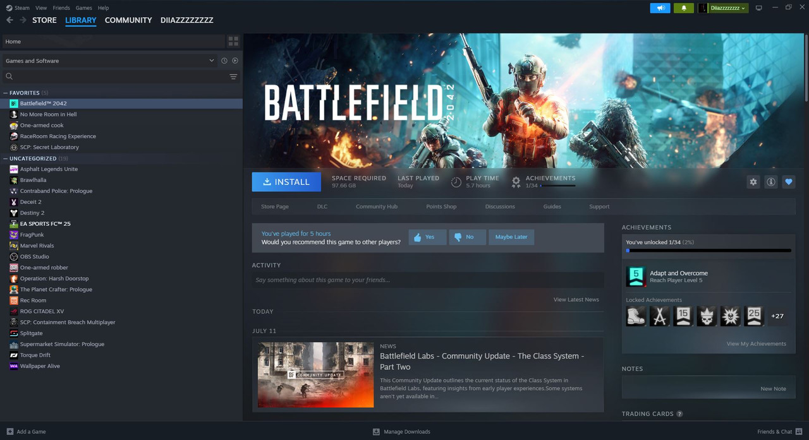Choose Maybe Later for recommendation
This screenshot has height=440, width=809.
511,237
